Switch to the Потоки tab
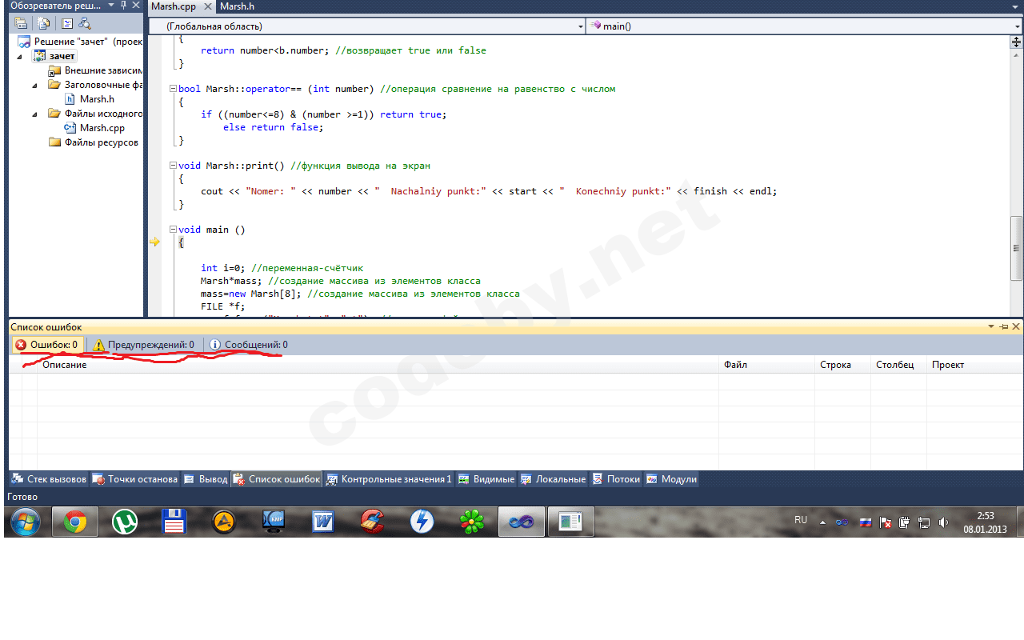Screen dimensions: 1024x640 [616, 479]
